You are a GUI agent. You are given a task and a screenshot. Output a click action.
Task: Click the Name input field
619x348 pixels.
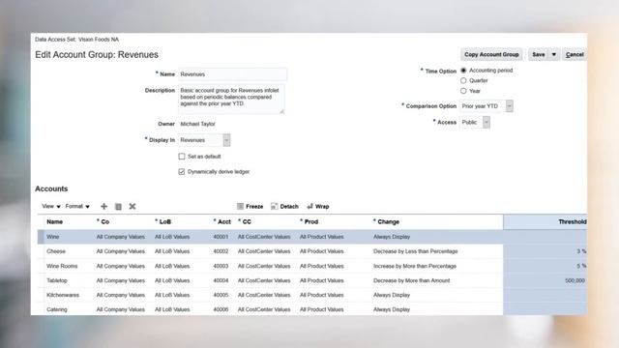pyautogui.click(x=232, y=74)
